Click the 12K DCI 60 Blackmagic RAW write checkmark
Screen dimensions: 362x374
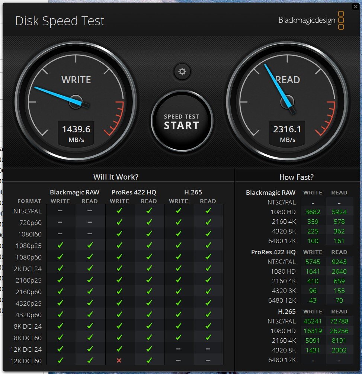60,360
